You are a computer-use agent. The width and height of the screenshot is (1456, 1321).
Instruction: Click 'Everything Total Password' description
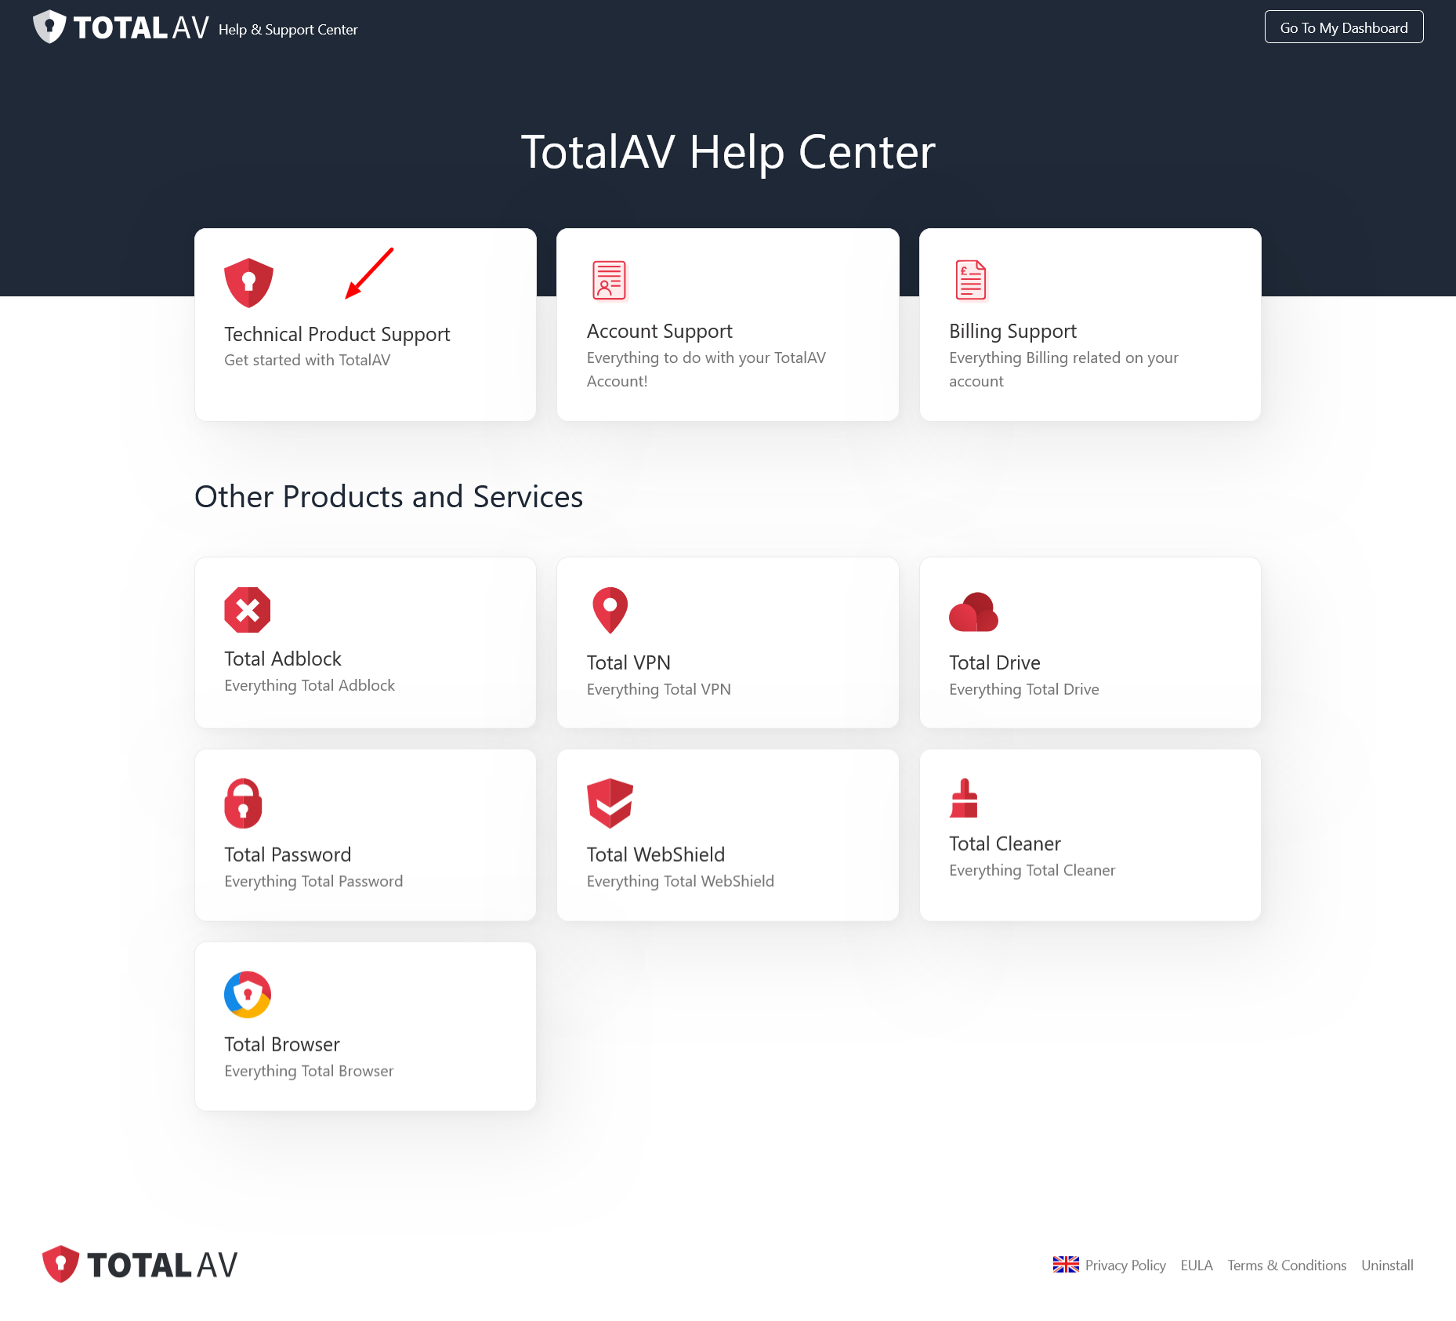click(x=313, y=881)
